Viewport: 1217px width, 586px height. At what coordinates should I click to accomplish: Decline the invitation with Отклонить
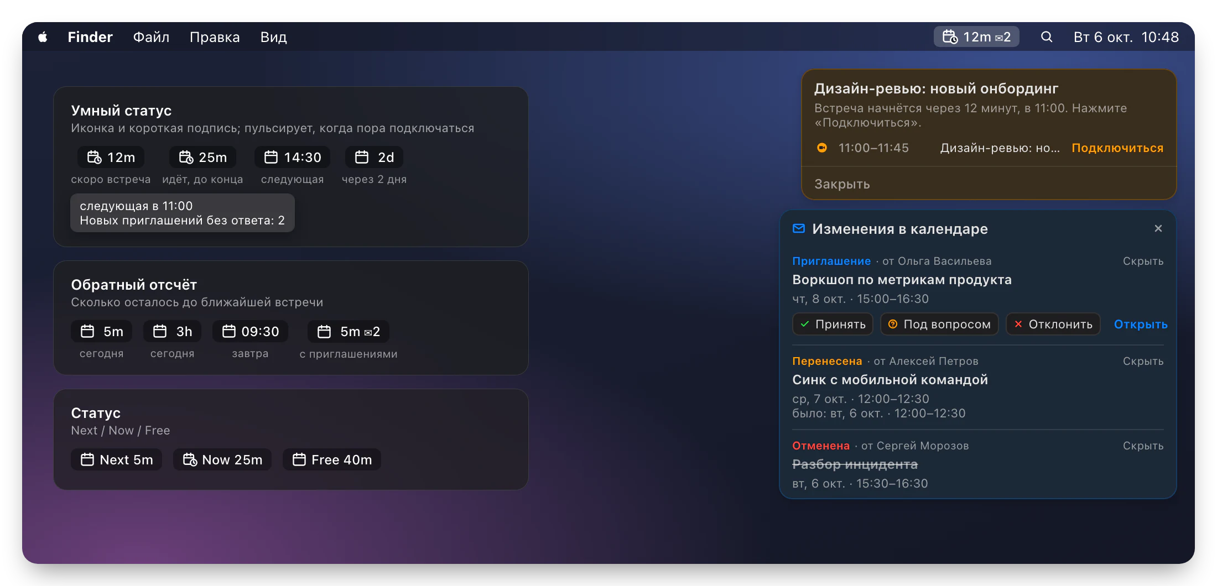click(x=1053, y=325)
